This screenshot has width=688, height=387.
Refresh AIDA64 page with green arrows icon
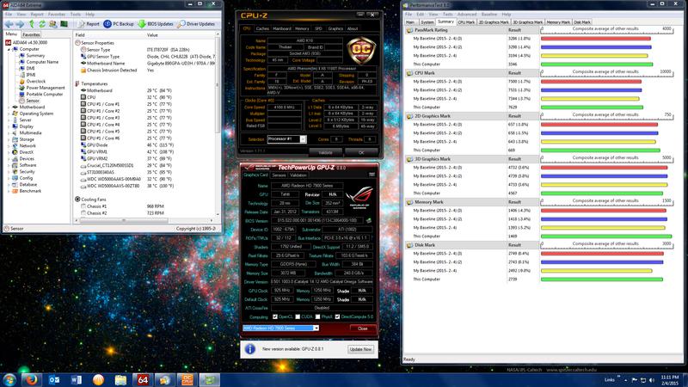(42, 24)
